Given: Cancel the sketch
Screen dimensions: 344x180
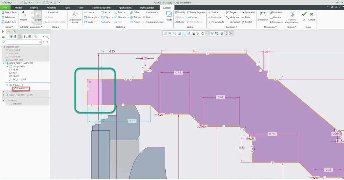Looking at the screenshot, I should coord(312,16).
